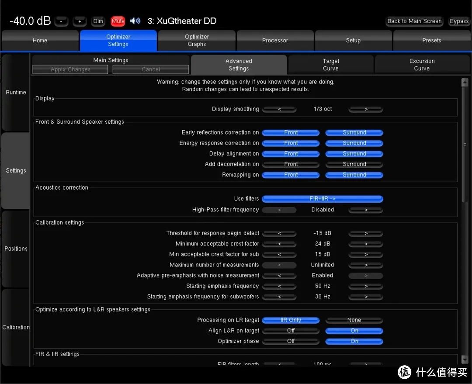Enable Add decorrelation for Surround
472x384 pixels.
point(354,164)
